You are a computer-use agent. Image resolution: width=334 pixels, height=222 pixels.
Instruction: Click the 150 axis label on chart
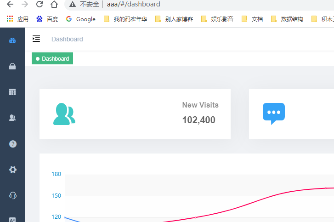56,196
